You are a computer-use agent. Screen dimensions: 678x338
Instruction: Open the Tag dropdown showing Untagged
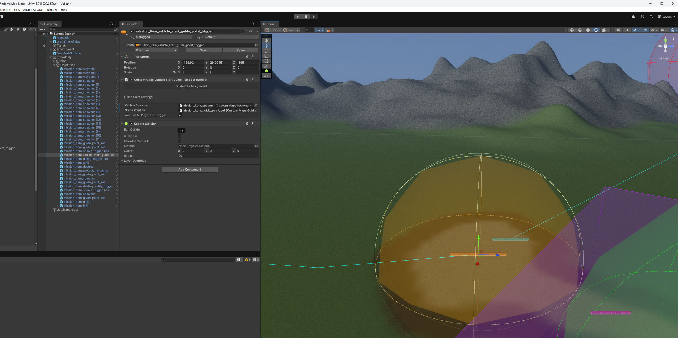164,37
